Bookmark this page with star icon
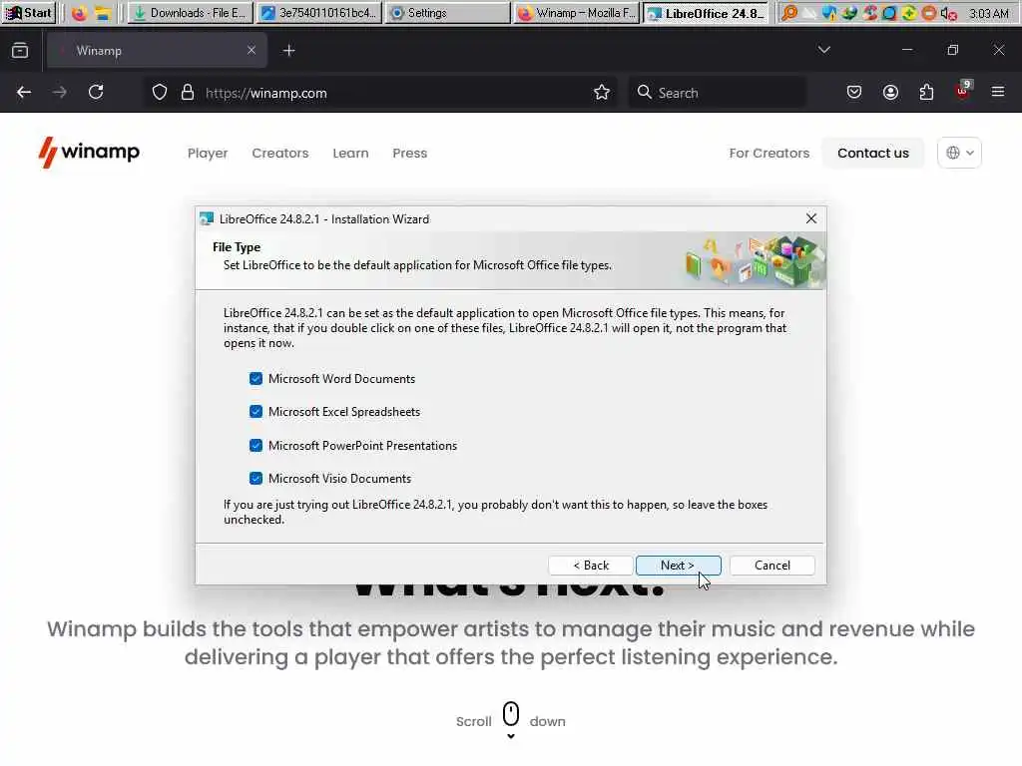Screen dimensions: 1022x766 (x=602, y=93)
